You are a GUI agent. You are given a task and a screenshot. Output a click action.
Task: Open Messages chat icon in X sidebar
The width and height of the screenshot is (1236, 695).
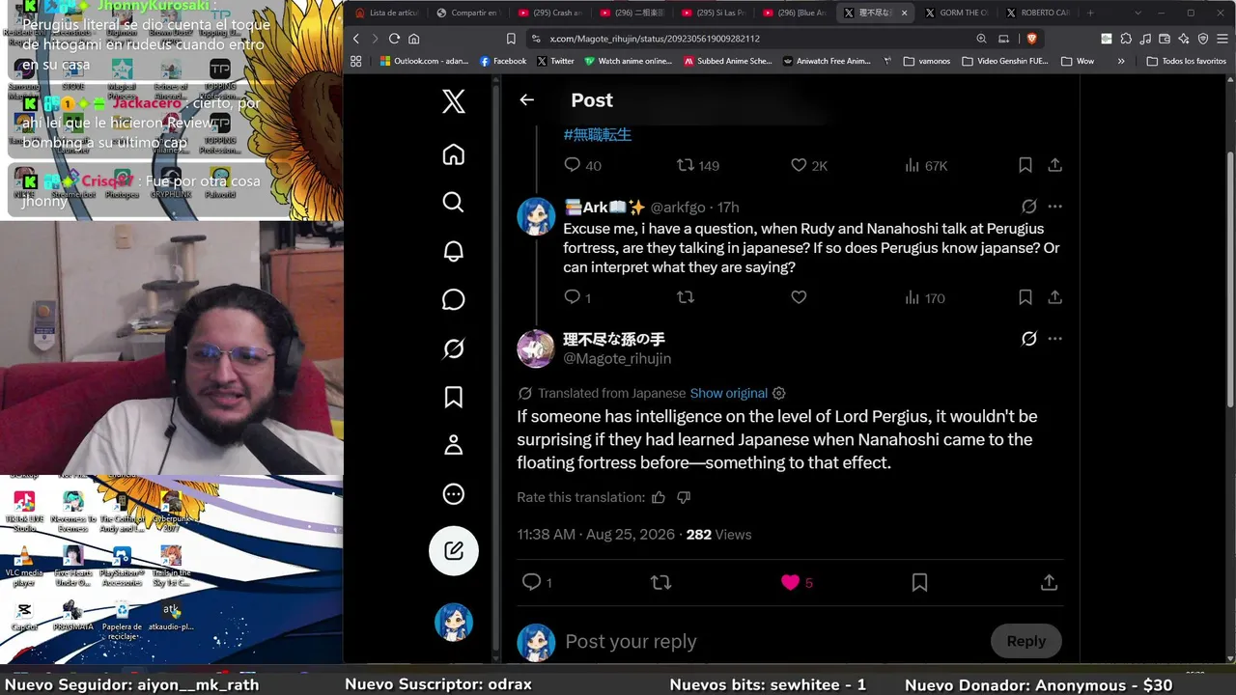click(x=453, y=299)
